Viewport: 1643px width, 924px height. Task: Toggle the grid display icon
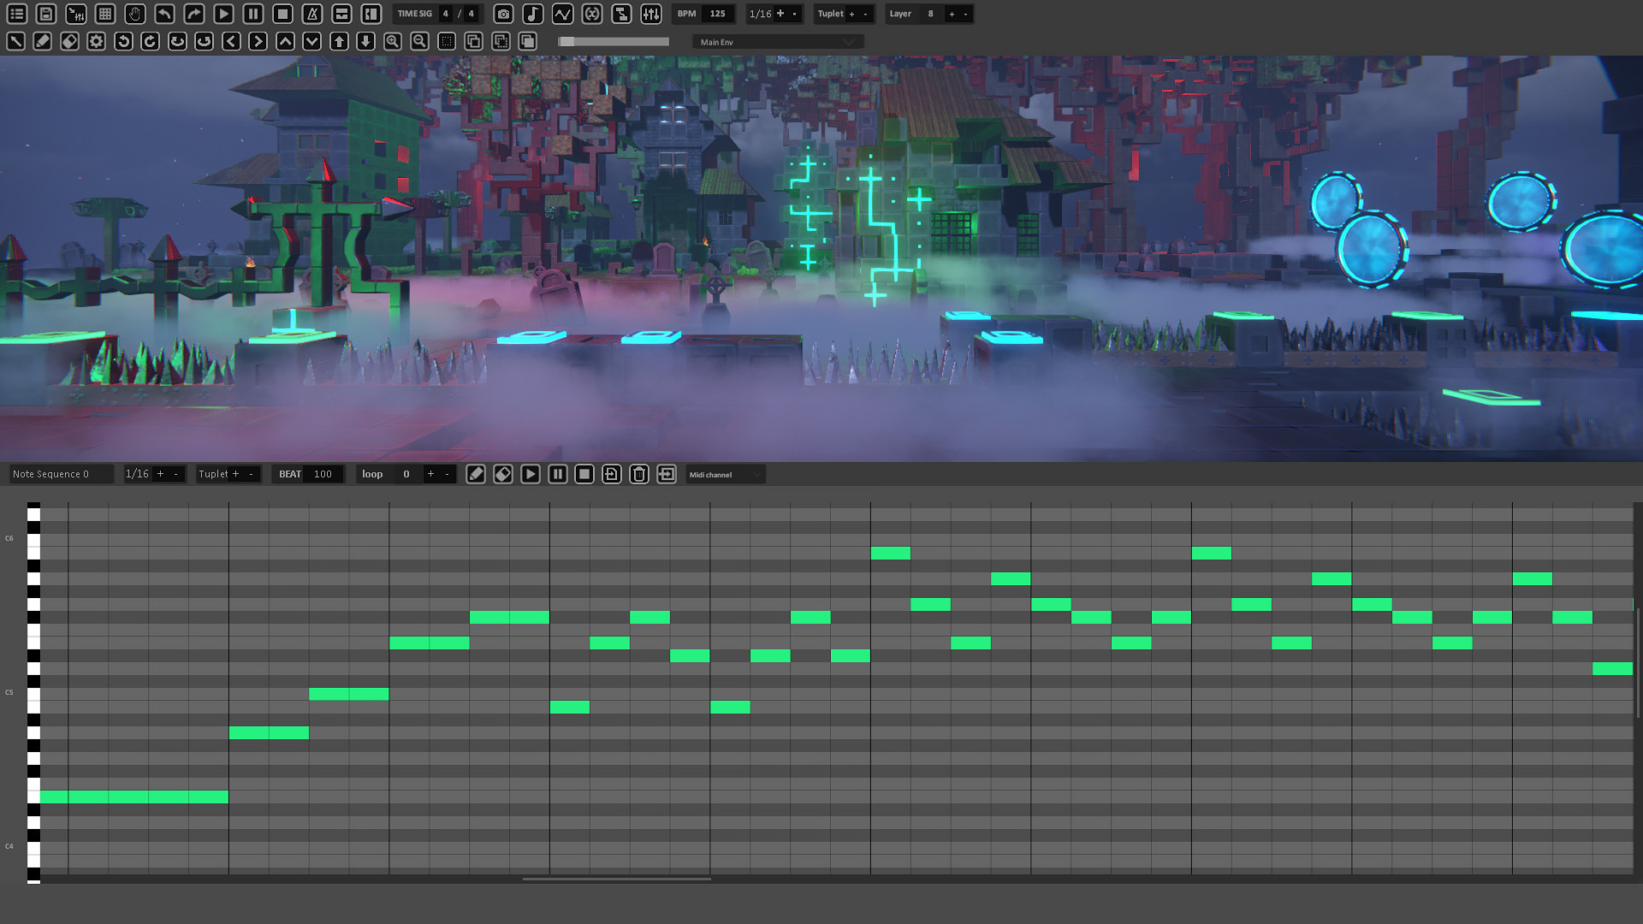coord(104,14)
